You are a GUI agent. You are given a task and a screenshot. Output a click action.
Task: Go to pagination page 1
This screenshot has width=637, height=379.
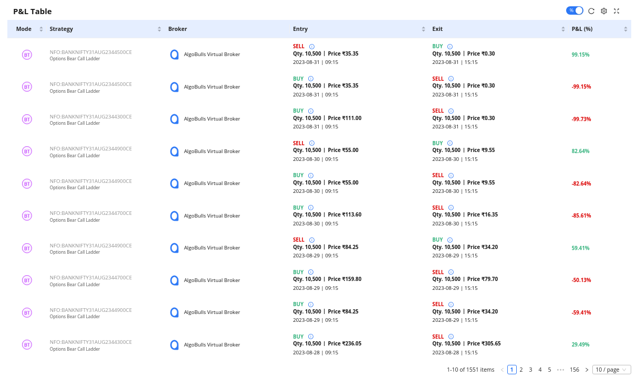point(512,370)
